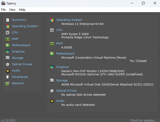This screenshot has height=122, width=160.
Task: Click Microsoft Corporation Virtual Machine (None) text
Action: [94, 58]
